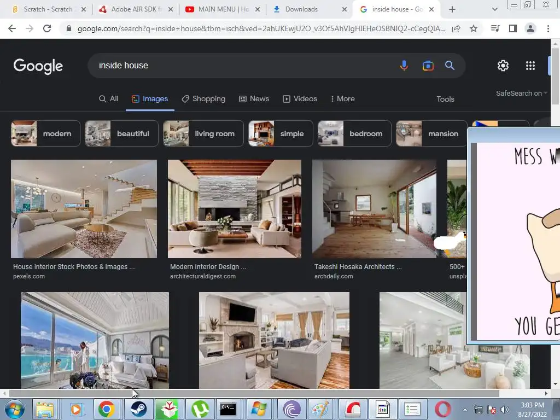The height and width of the screenshot is (420, 560).
Task: Click the taskbar clock 3:03 PM
Action: 532,410
